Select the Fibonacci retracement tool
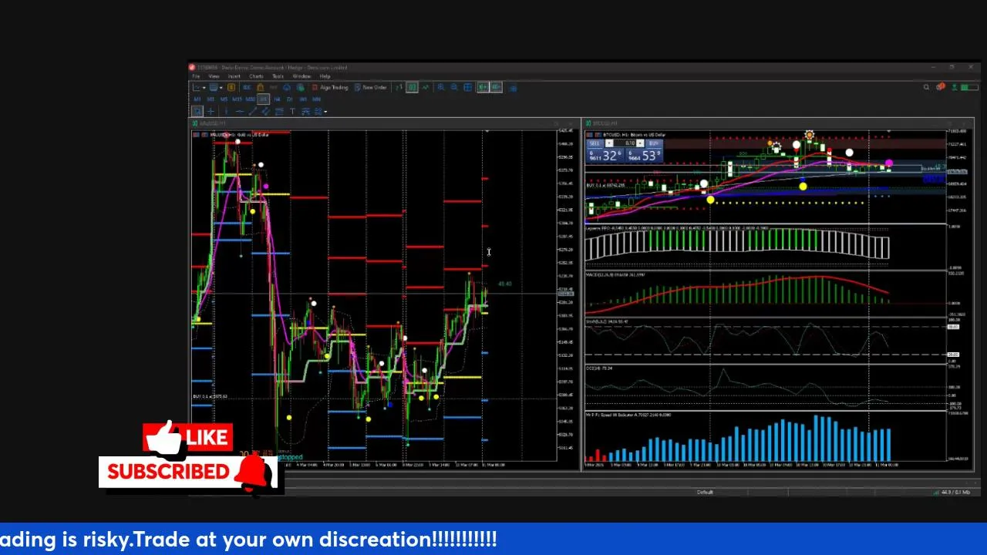Image resolution: width=987 pixels, height=555 pixels. point(279,111)
